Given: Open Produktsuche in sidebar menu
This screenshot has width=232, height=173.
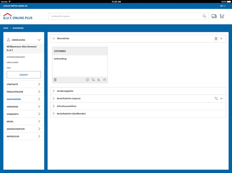Looking at the screenshot, I should pyautogui.click(x=24, y=92).
